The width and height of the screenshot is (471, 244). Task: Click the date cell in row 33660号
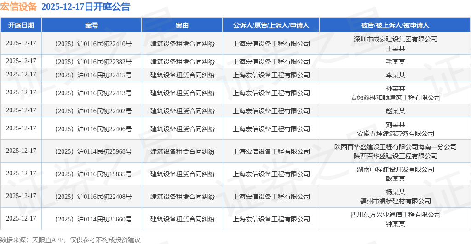click(x=21, y=219)
